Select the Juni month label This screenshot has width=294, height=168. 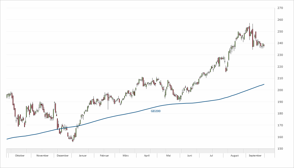tap(190, 155)
